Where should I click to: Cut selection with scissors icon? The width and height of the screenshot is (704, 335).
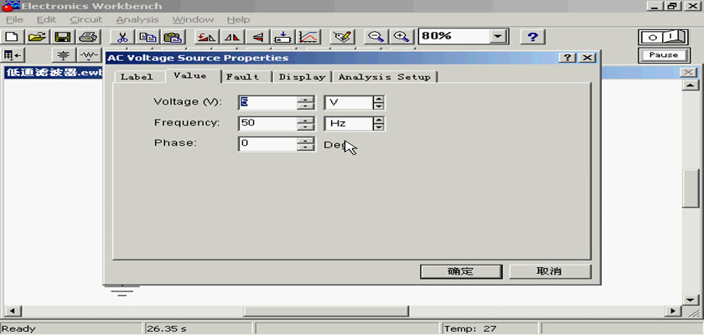pyautogui.click(x=122, y=37)
